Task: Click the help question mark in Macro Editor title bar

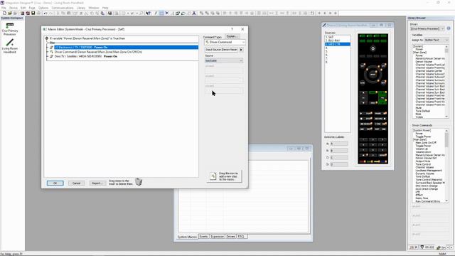Action: tap(232, 29)
